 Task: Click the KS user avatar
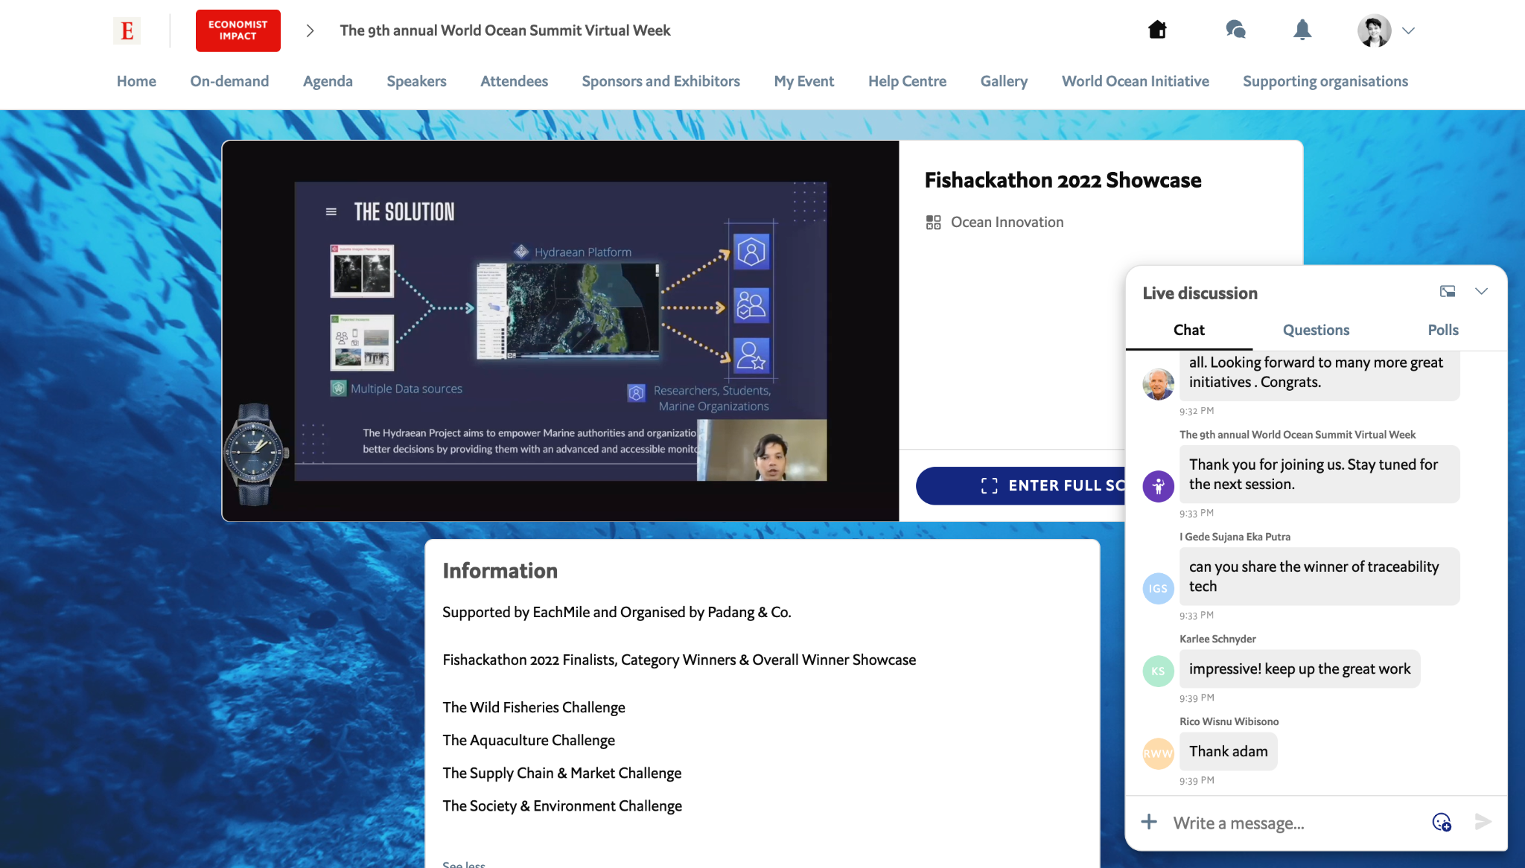pos(1158,671)
